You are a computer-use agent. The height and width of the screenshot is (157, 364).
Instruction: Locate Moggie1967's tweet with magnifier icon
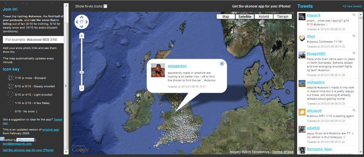(x=354, y=53)
